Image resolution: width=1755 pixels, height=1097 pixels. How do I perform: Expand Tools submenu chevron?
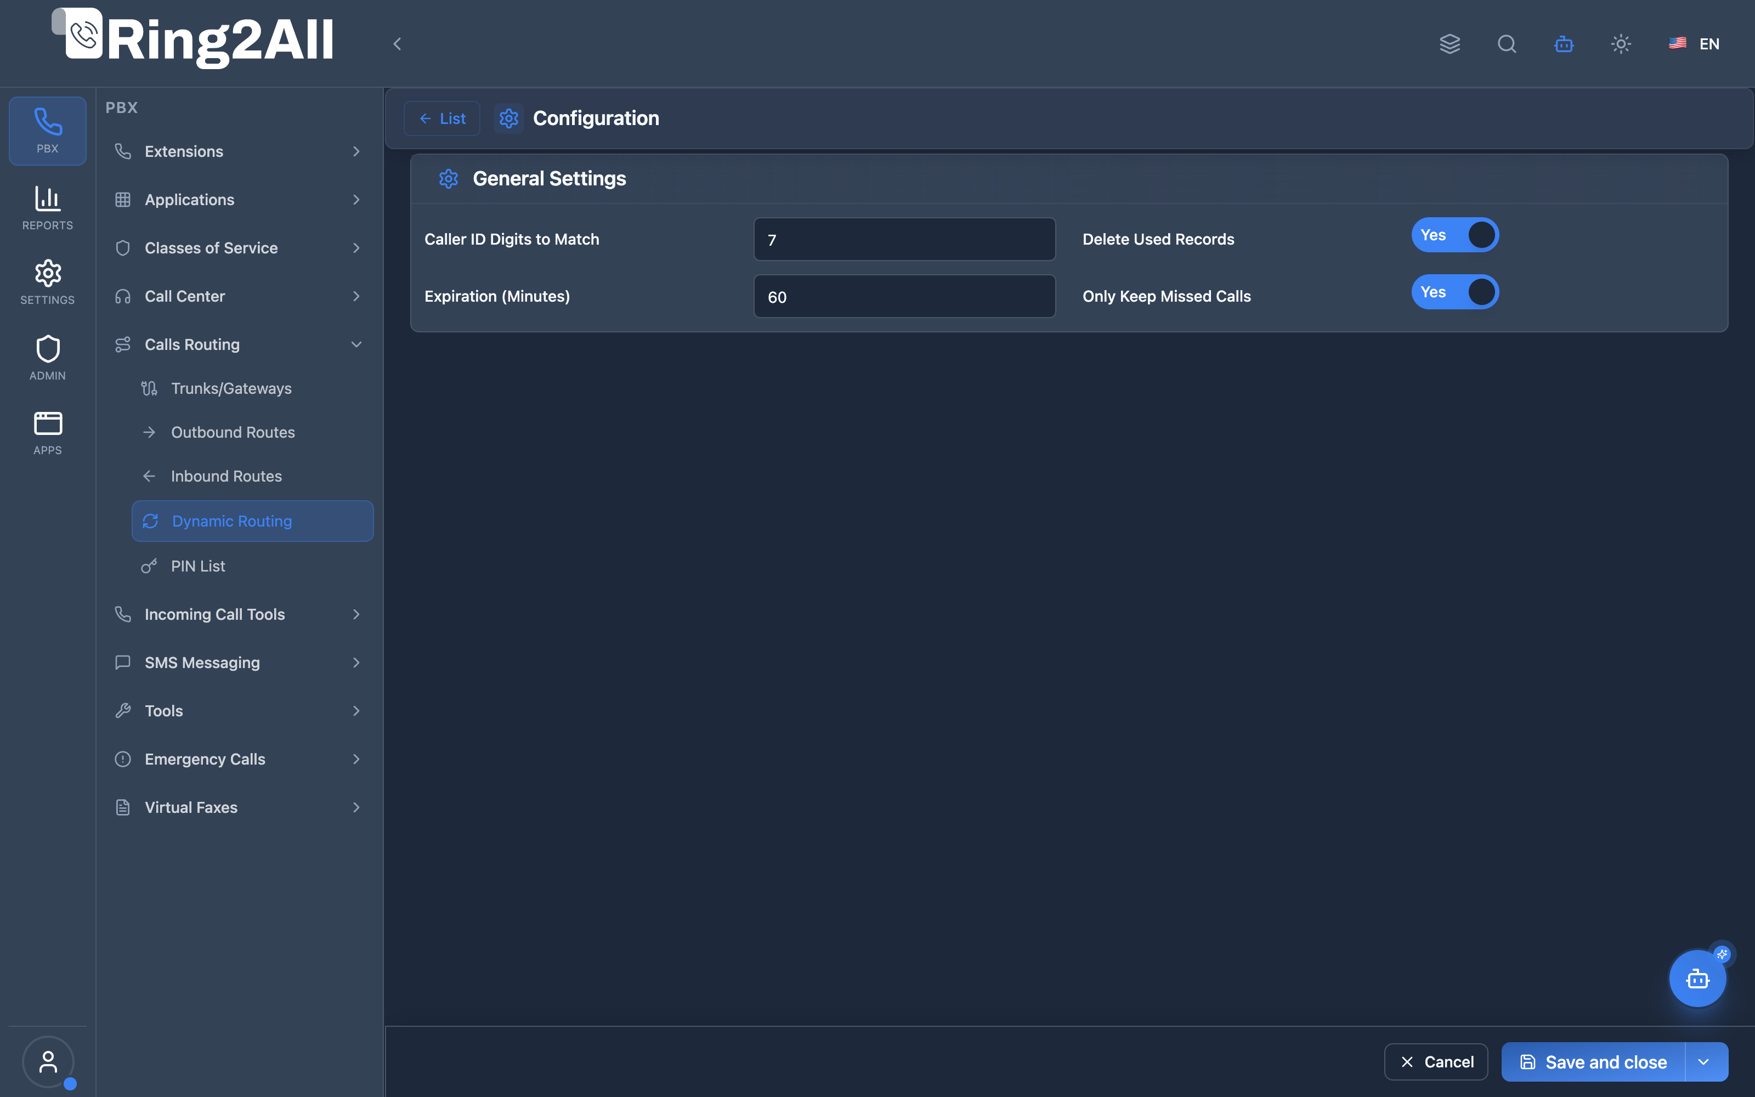tap(356, 711)
